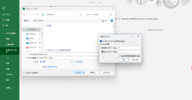The height and width of the screenshot is (100, 192).
Task: Click the pin icon beside ピクチャ
Action: 40,39
